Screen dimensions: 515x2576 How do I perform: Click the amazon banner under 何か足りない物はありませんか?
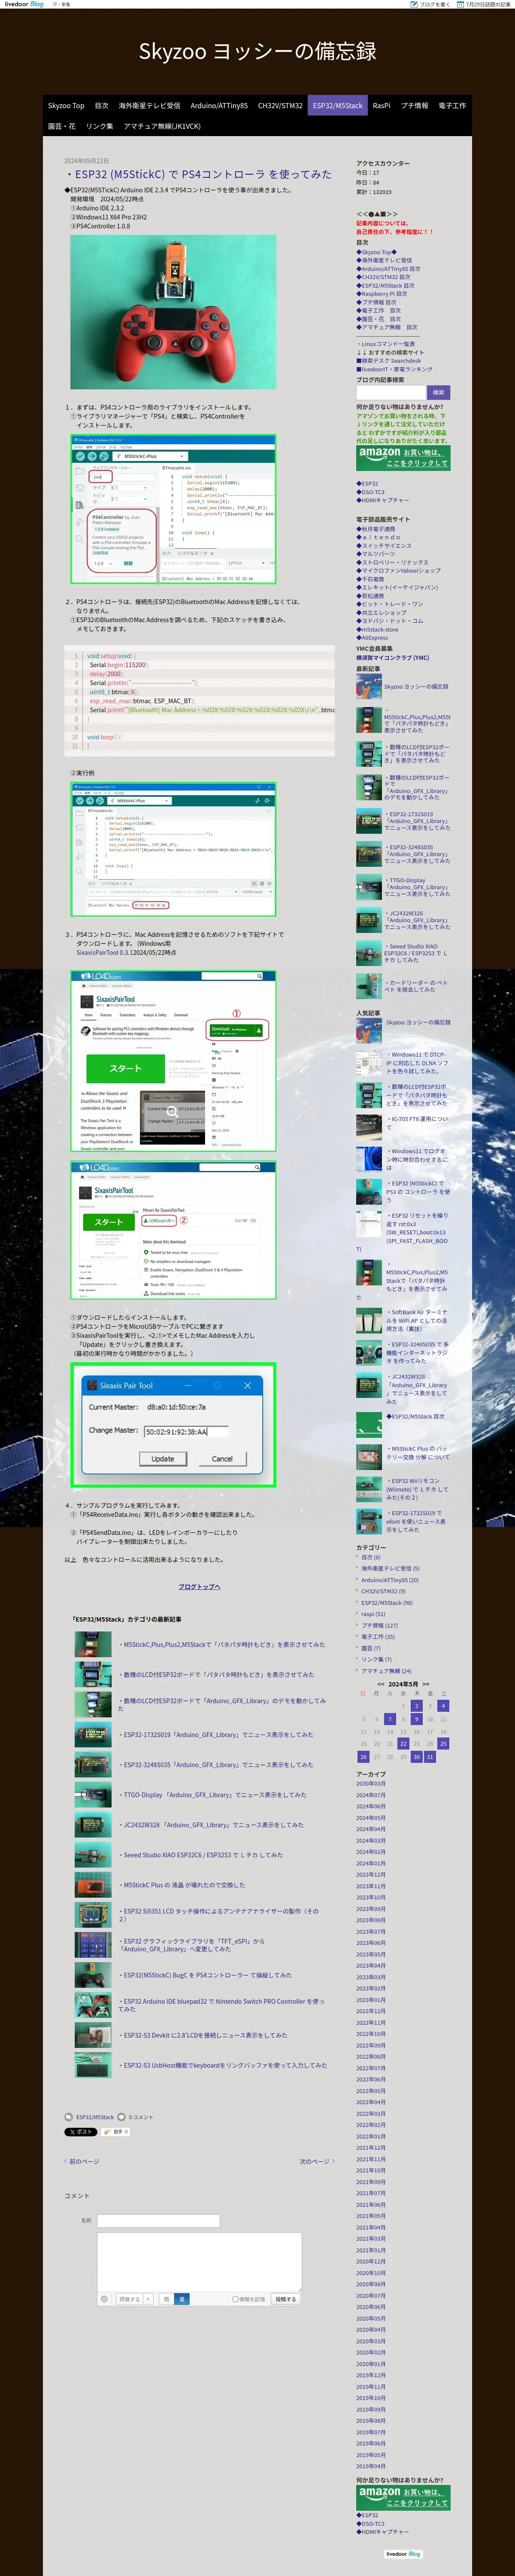pyautogui.click(x=403, y=458)
